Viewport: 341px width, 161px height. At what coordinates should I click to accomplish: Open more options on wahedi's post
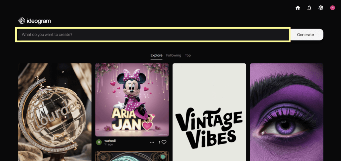coord(152,142)
